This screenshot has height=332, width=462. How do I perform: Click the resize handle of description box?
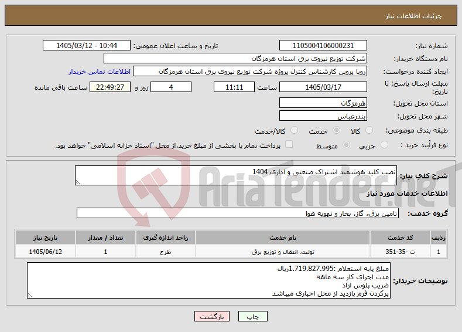point(78,182)
